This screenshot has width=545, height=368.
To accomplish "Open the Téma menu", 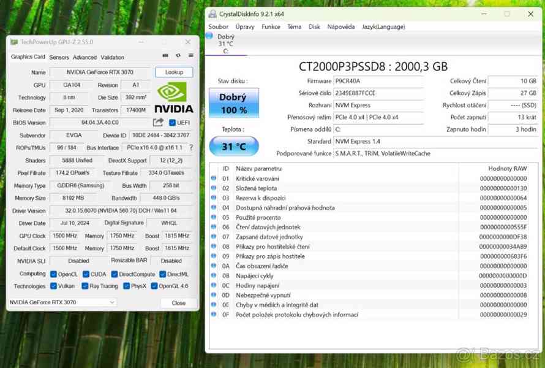I will pyautogui.click(x=294, y=26).
